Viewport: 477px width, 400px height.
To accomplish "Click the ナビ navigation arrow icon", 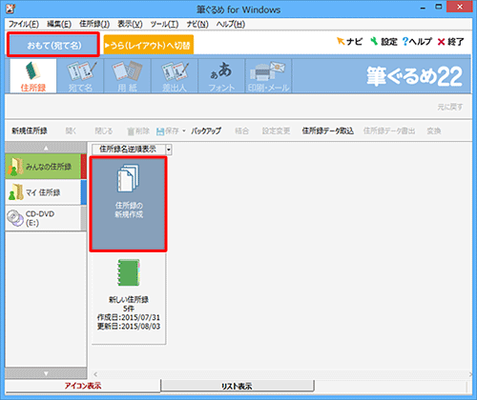I will [x=341, y=41].
